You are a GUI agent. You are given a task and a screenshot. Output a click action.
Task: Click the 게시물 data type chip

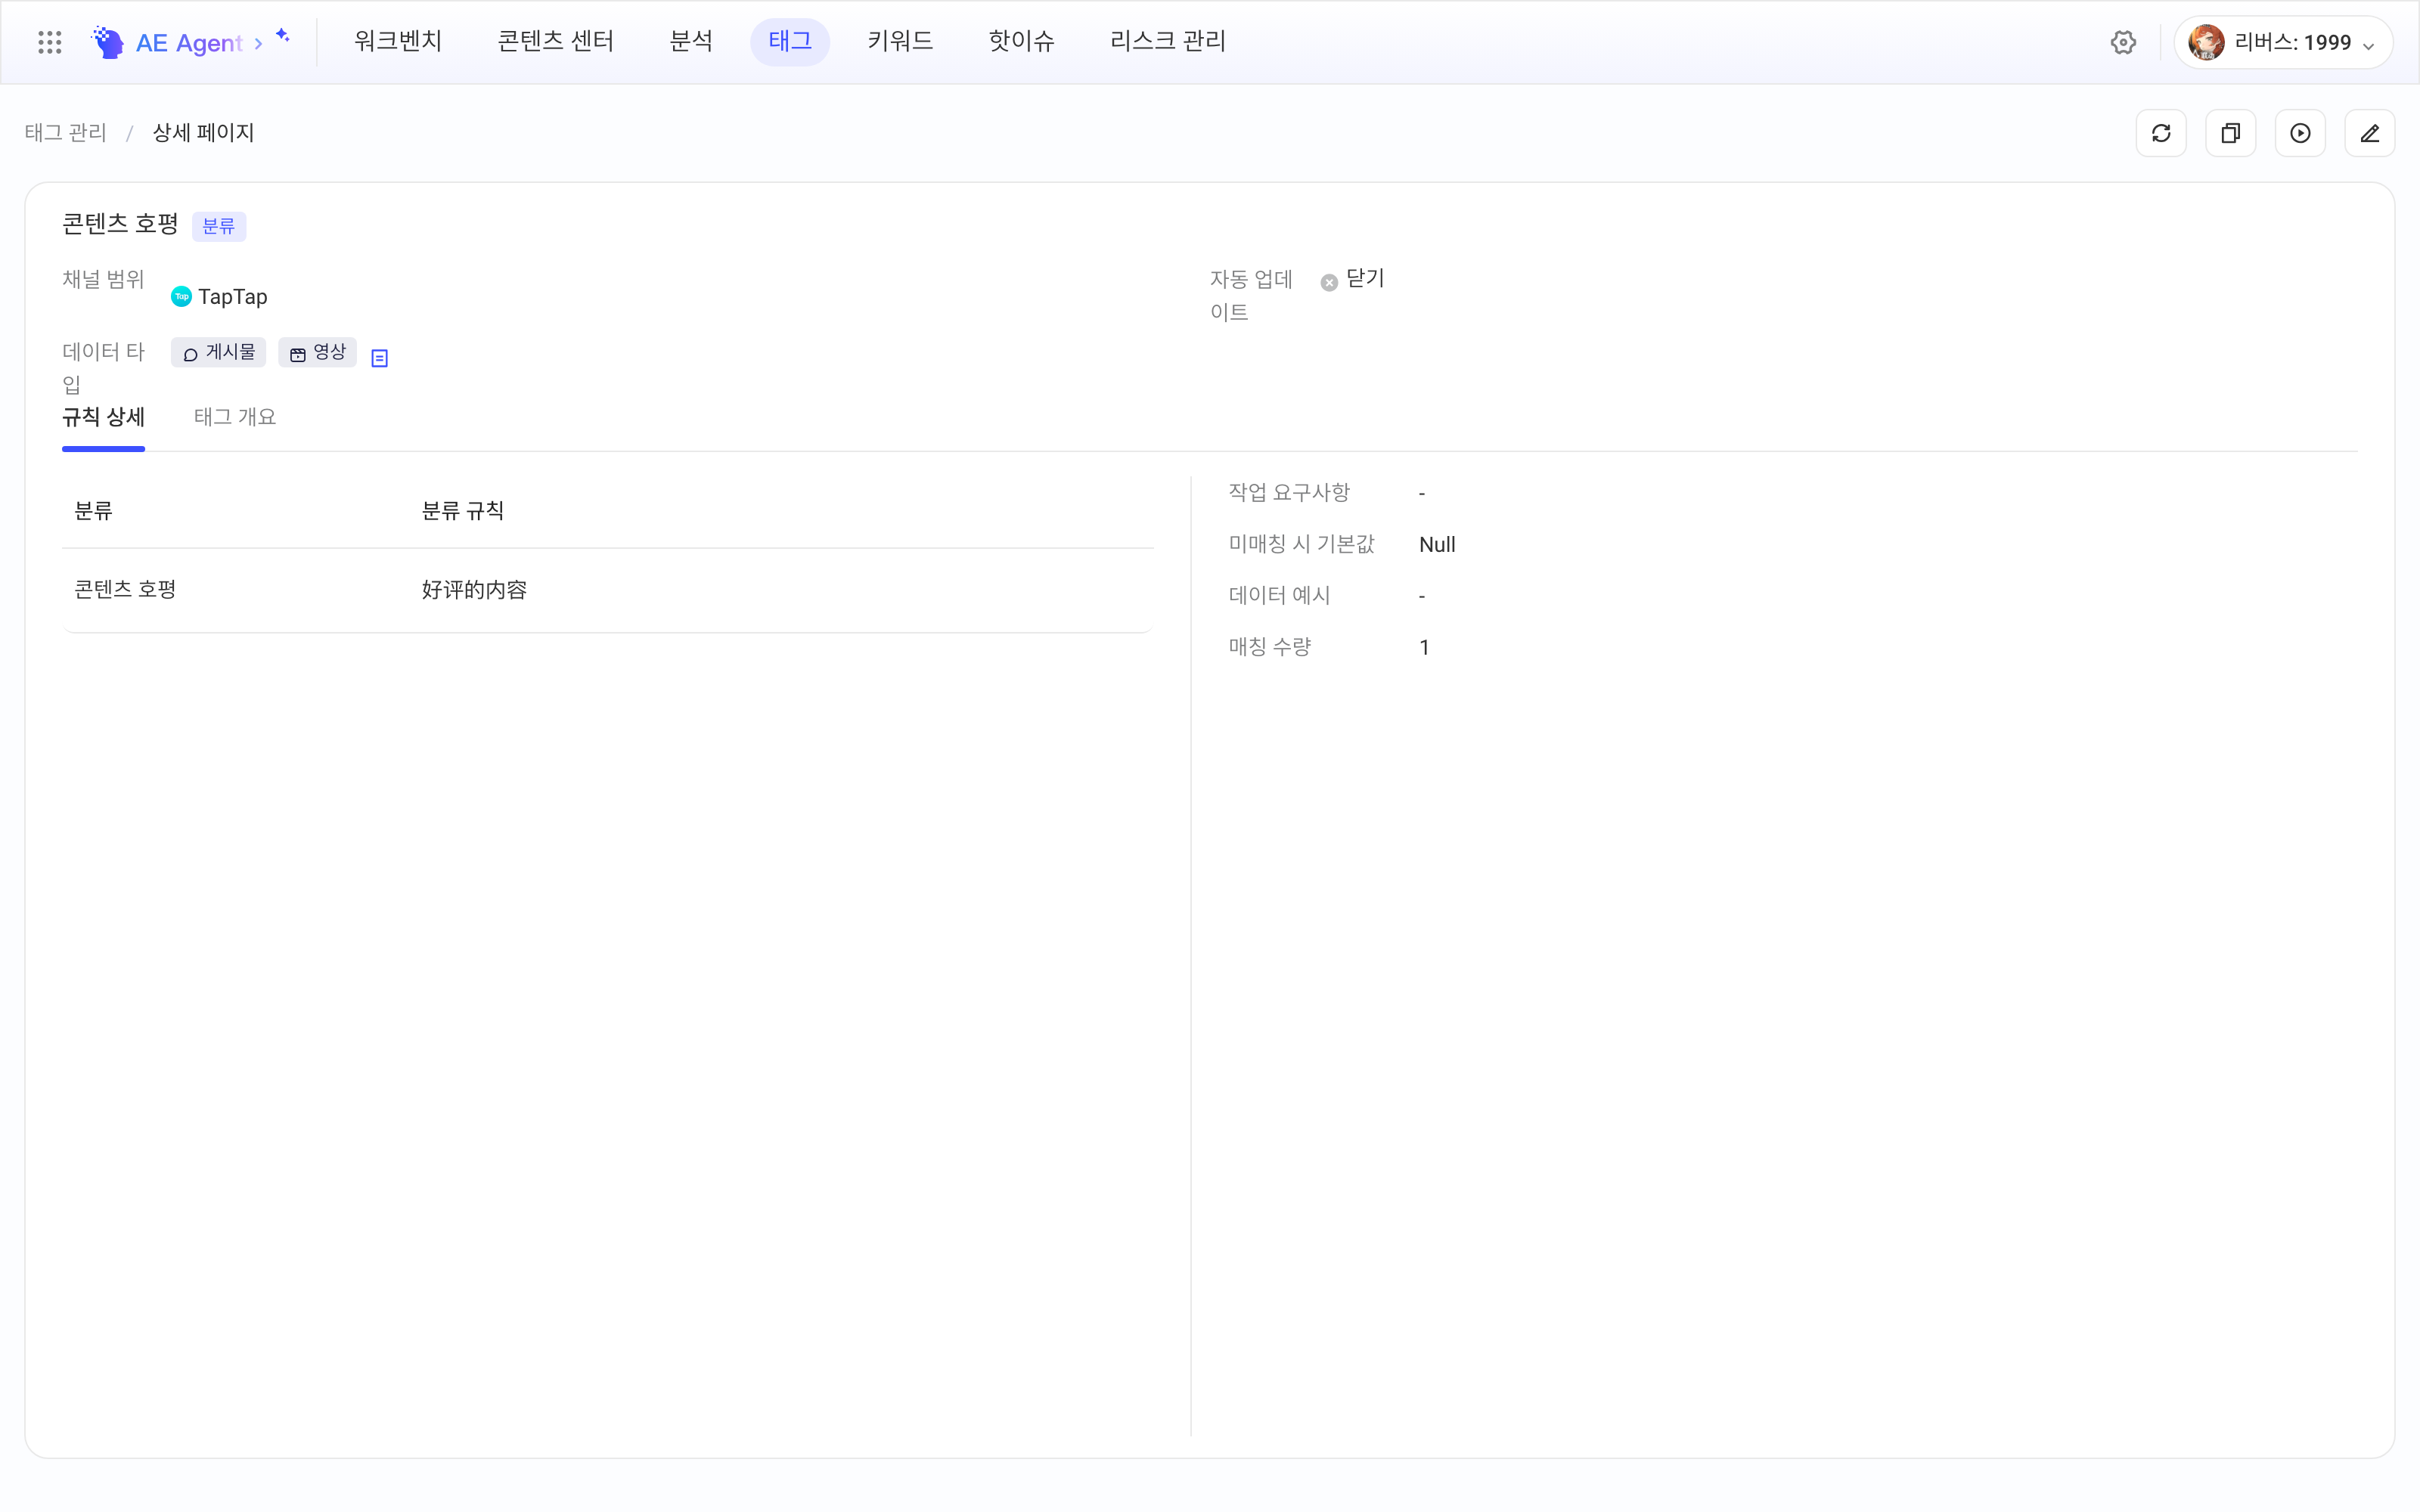click(218, 352)
